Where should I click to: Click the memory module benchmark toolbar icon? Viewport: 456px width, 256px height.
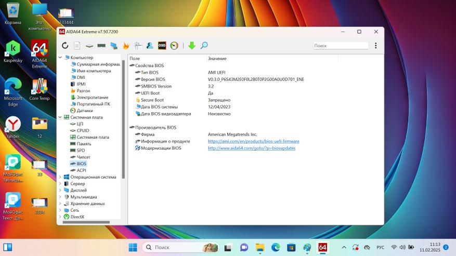pos(101,46)
